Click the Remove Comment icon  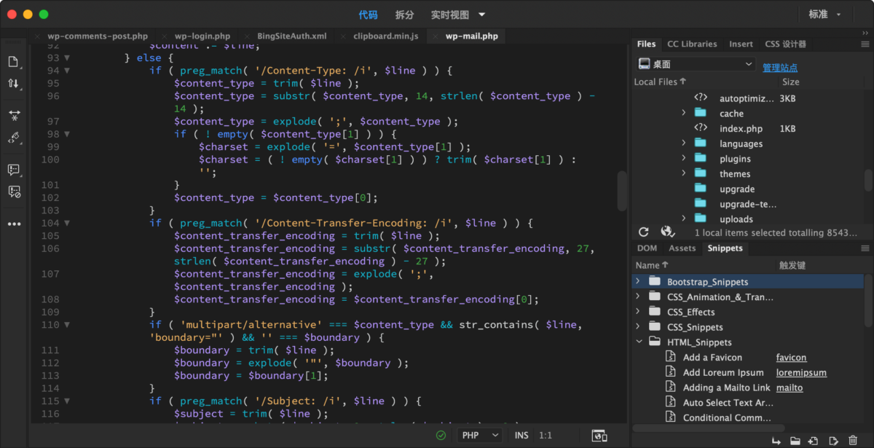pyautogui.click(x=14, y=192)
